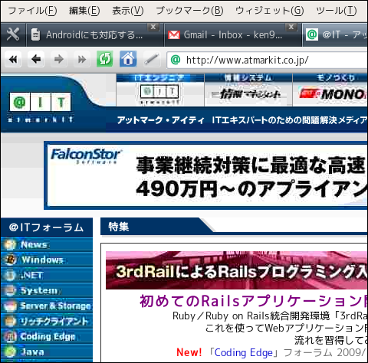This screenshot has height=363, width=368.
Task: Click the 3rdRail Rails programming banner image
Action: click(237, 270)
